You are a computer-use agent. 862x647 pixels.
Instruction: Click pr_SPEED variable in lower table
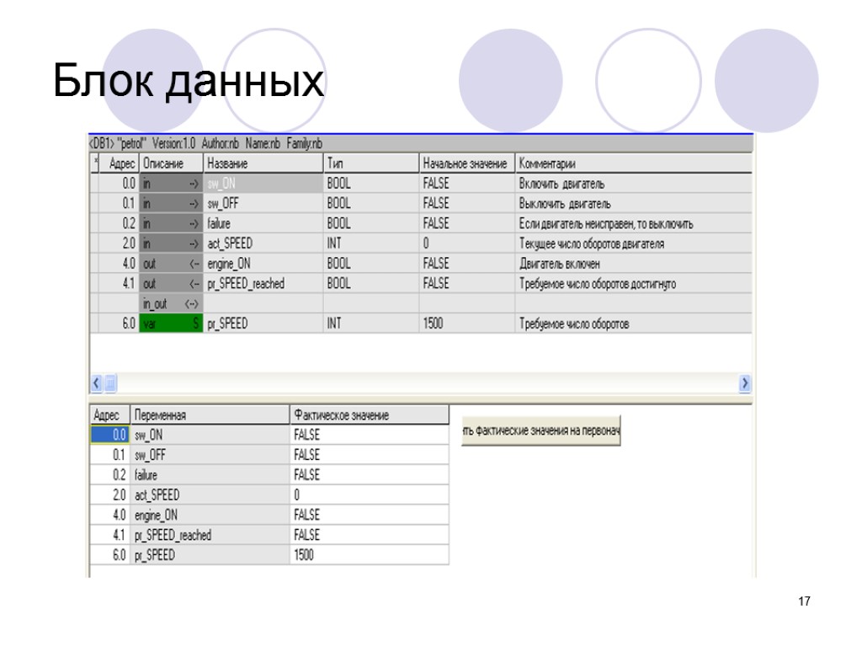tap(210, 555)
